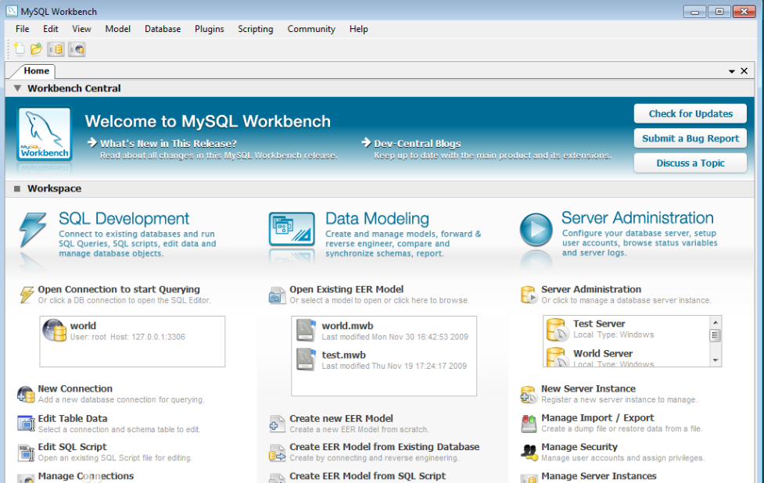Viewport: 764px width, 483px height.
Task: Click Create EER Model from SQL Script
Action: 368,476
